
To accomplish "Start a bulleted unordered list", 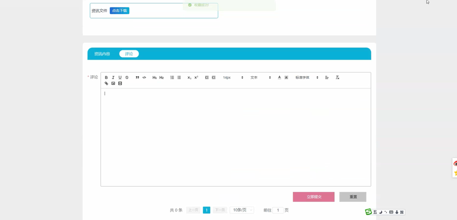I will tap(179, 78).
